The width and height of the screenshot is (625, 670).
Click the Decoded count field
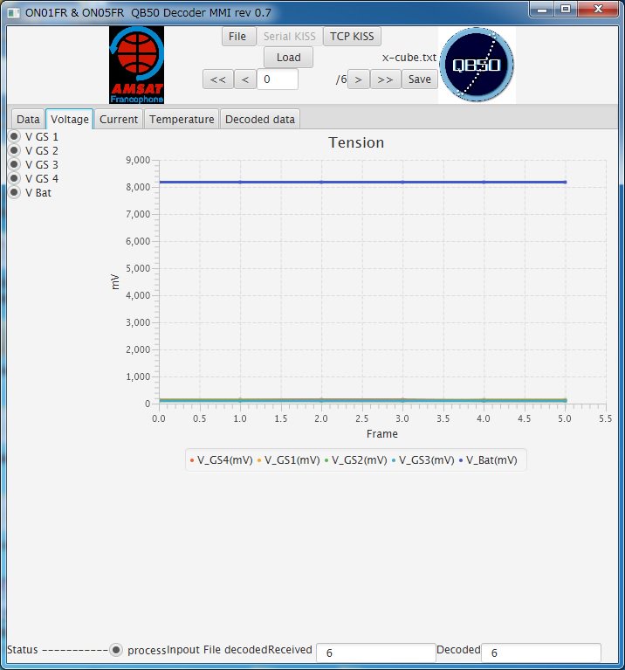pyautogui.click(x=541, y=653)
